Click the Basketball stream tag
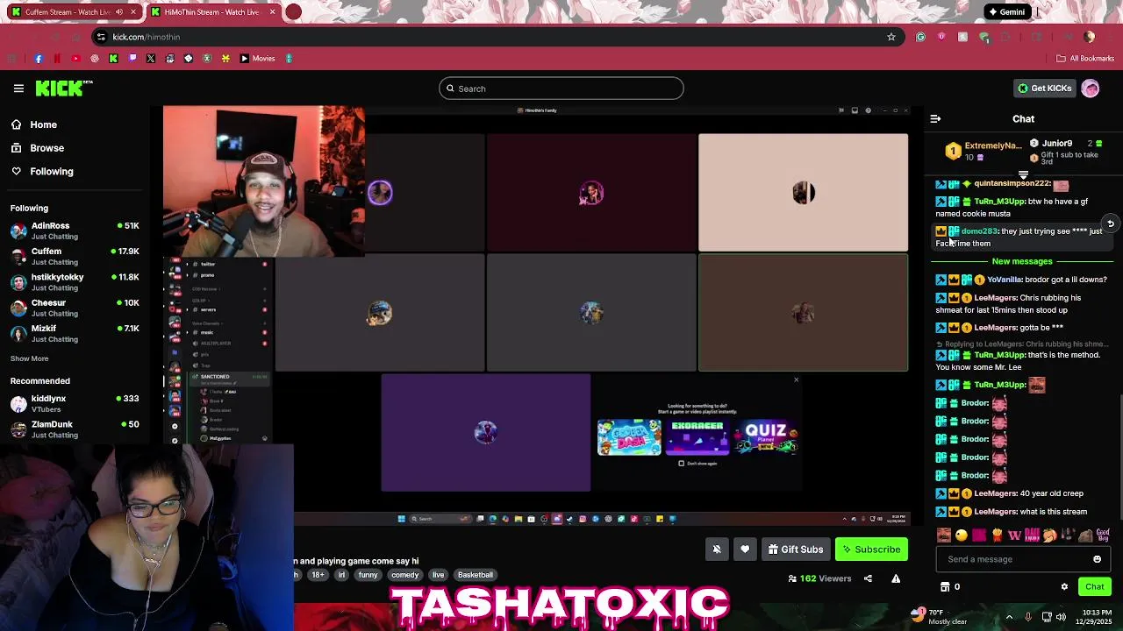Viewport: 1123px width, 631px height. click(x=476, y=575)
